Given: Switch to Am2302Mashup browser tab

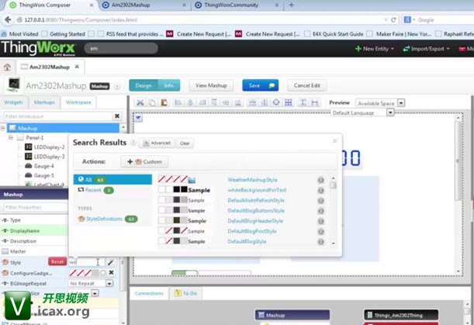Looking at the screenshot, I should tap(131, 5).
